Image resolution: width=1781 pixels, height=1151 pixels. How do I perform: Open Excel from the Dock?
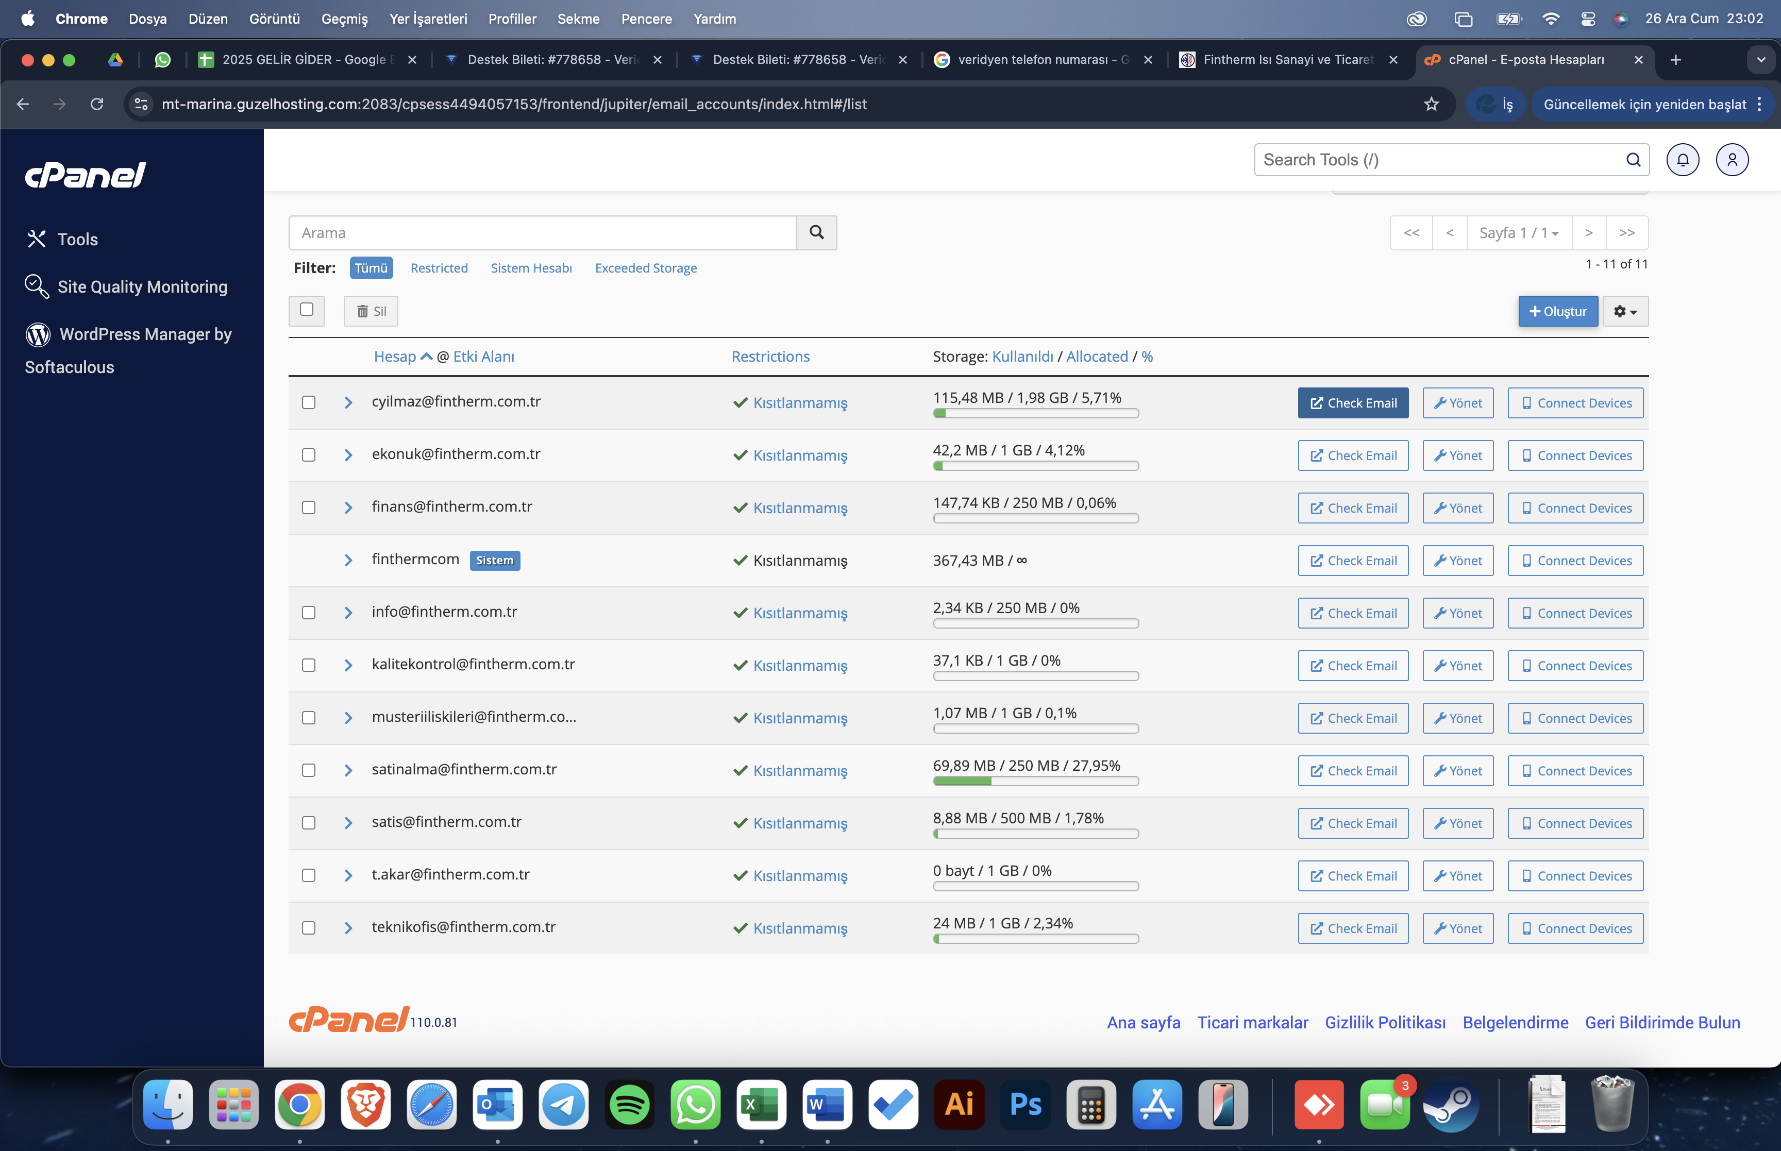tap(762, 1104)
